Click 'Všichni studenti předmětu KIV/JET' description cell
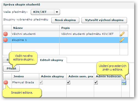138x101 pixels. 89,34
